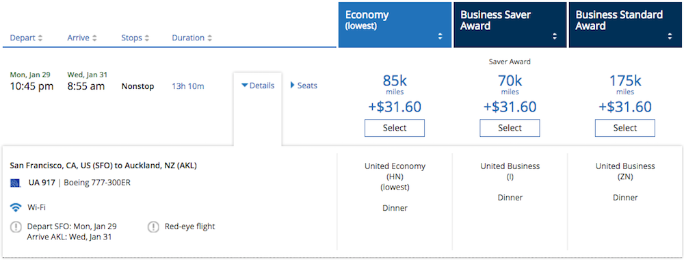The width and height of the screenshot is (684, 260).
Task: Open the Business Saver Award column tab
Action: pos(510,25)
